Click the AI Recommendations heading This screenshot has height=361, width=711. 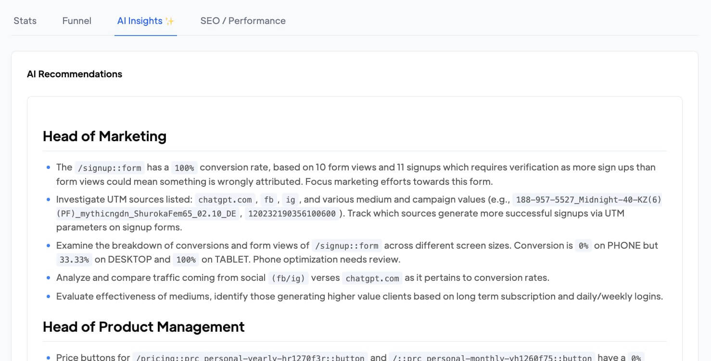[75, 74]
